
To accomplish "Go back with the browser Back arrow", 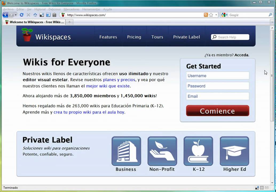I will 5,15.
